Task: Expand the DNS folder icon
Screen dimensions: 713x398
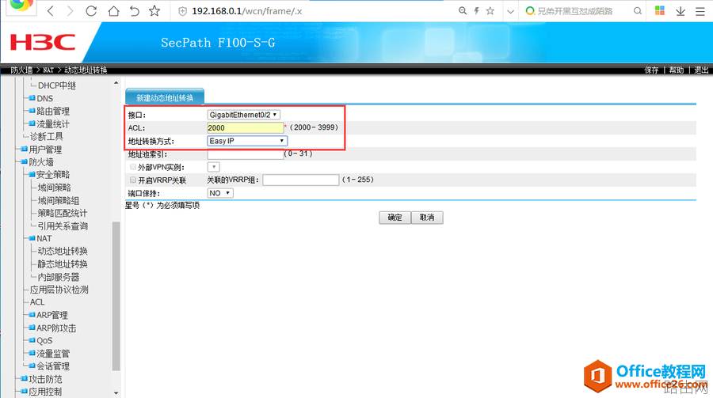Action: point(32,97)
